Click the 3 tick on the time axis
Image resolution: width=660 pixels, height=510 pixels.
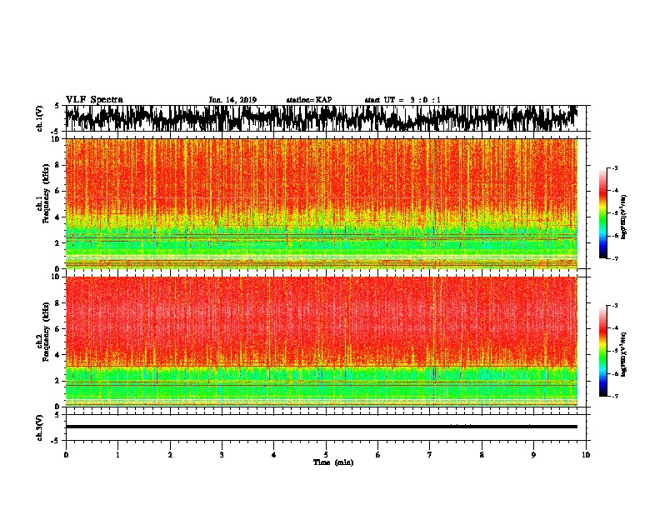222,455
